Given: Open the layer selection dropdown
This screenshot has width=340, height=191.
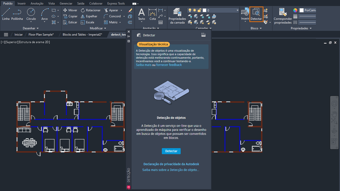Looking at the screenshot, I should click(237, 10).
